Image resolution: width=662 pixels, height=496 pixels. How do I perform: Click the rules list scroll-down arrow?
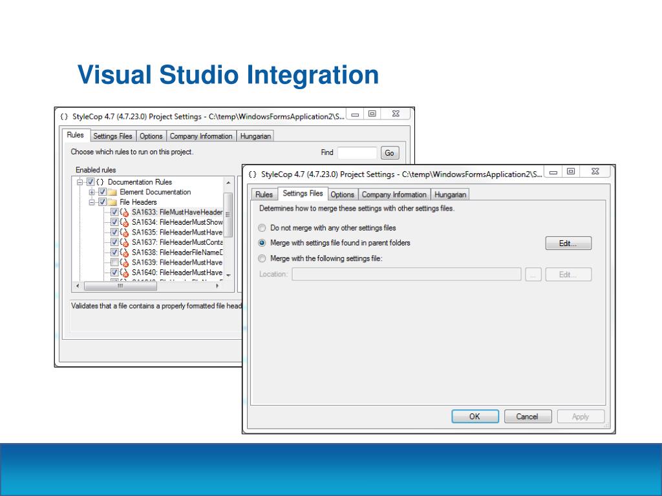(x=228, y=275)
